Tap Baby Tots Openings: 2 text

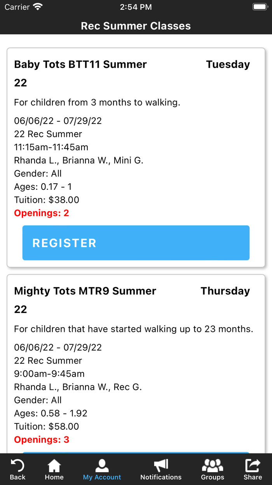[42, 213]
